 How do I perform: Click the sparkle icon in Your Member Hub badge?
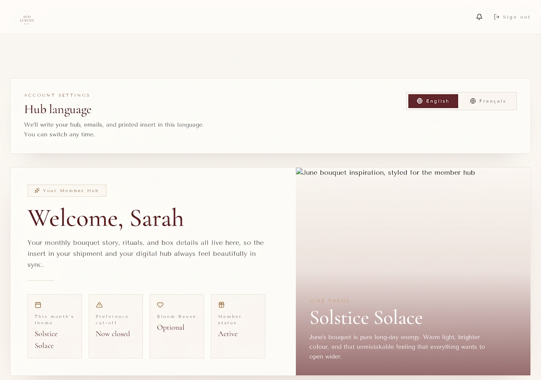(37, 190)
